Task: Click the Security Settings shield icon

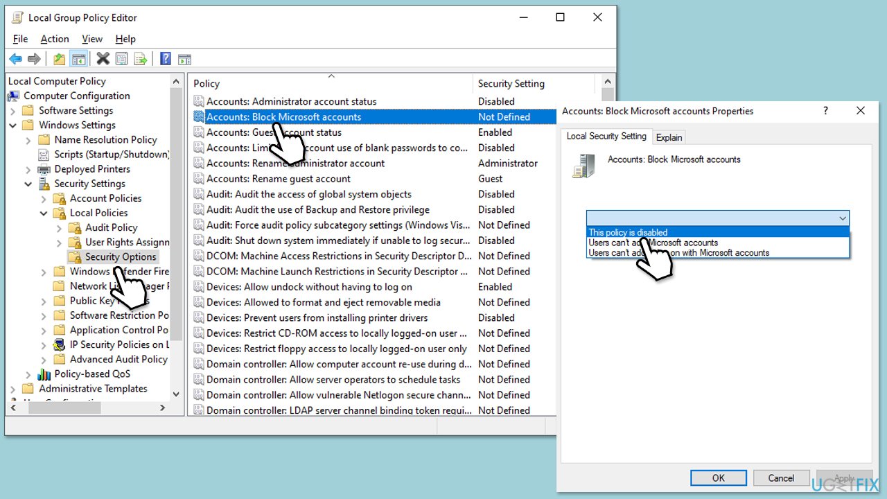Action: [44, 184]
